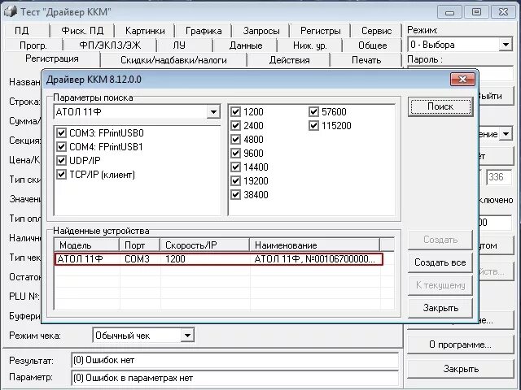
Task: Click the К текущему button
Action: (440, 285)
